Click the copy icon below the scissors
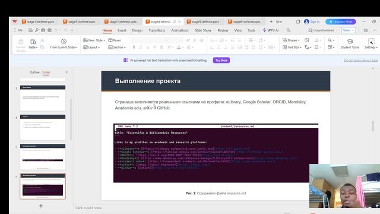 [42, 48]
